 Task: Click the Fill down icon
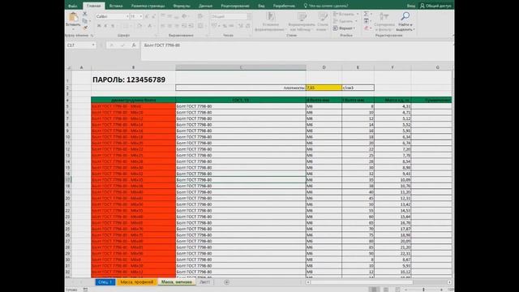point(366,21)
